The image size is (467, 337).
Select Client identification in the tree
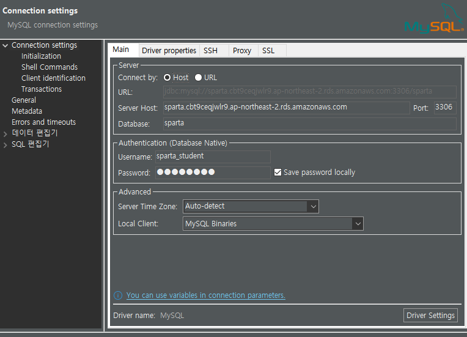(53, 78)
